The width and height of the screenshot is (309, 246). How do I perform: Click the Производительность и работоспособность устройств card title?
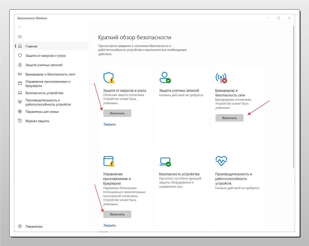tap(234, 179)
